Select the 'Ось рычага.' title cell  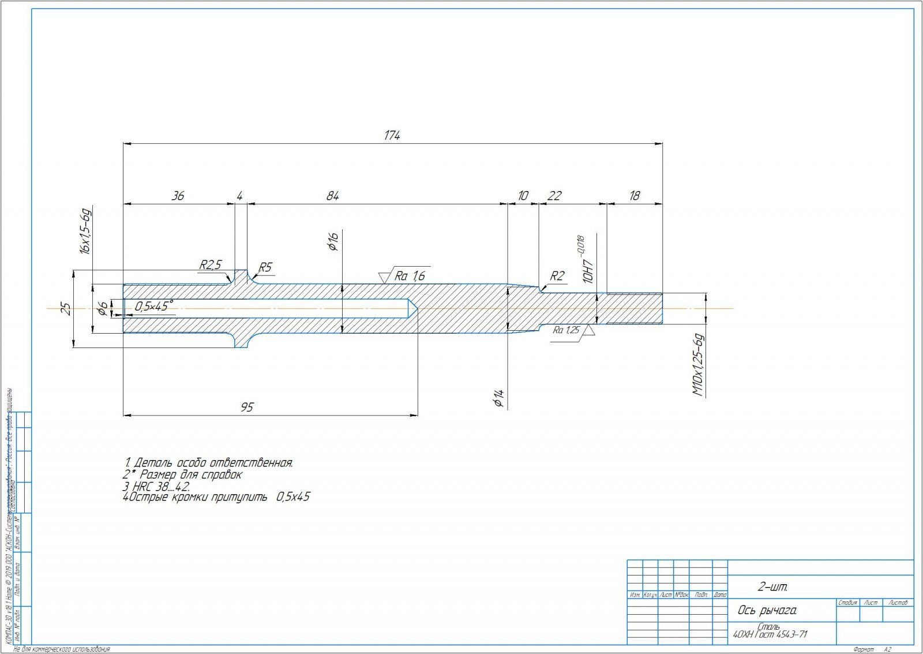[767, 611]
